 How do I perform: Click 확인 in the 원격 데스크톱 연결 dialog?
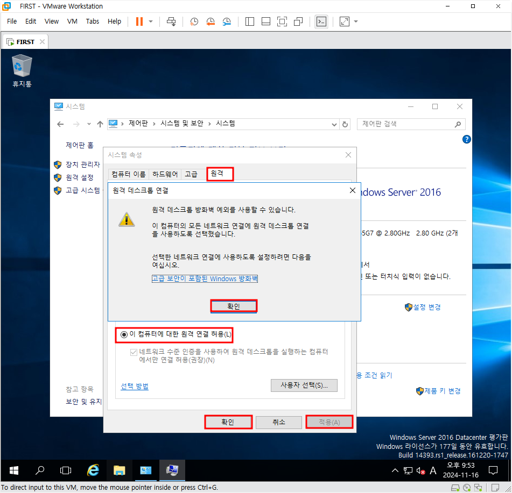234,306
